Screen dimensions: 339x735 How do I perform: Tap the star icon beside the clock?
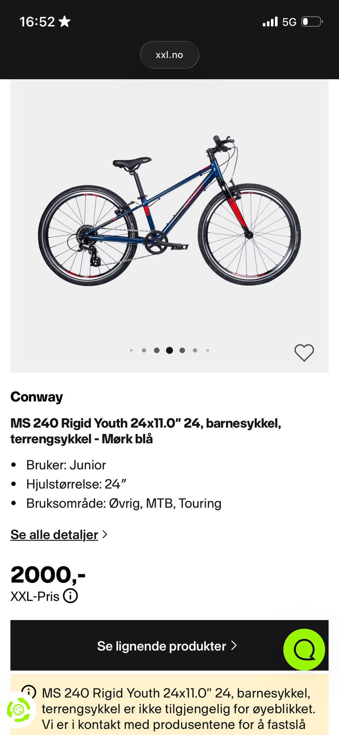(x=65, y=22)
